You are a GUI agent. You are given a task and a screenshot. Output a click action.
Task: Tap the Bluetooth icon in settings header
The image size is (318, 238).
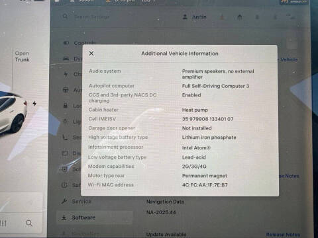pyautogui.click(x=275, y=17)
